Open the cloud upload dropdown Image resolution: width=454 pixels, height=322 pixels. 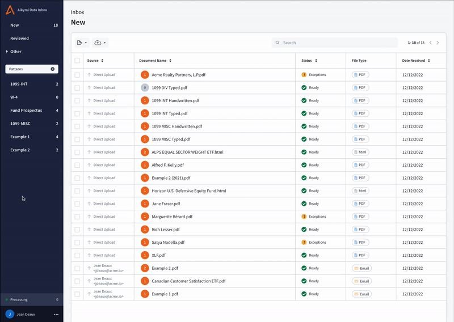coord(100,43)
